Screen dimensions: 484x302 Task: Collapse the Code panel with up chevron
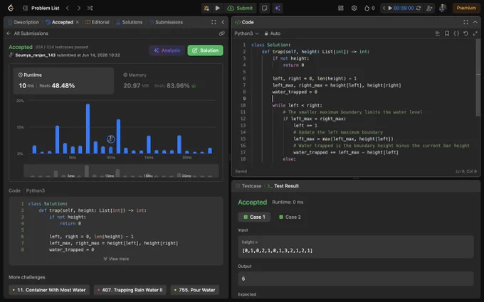click(x=475, y=22)
